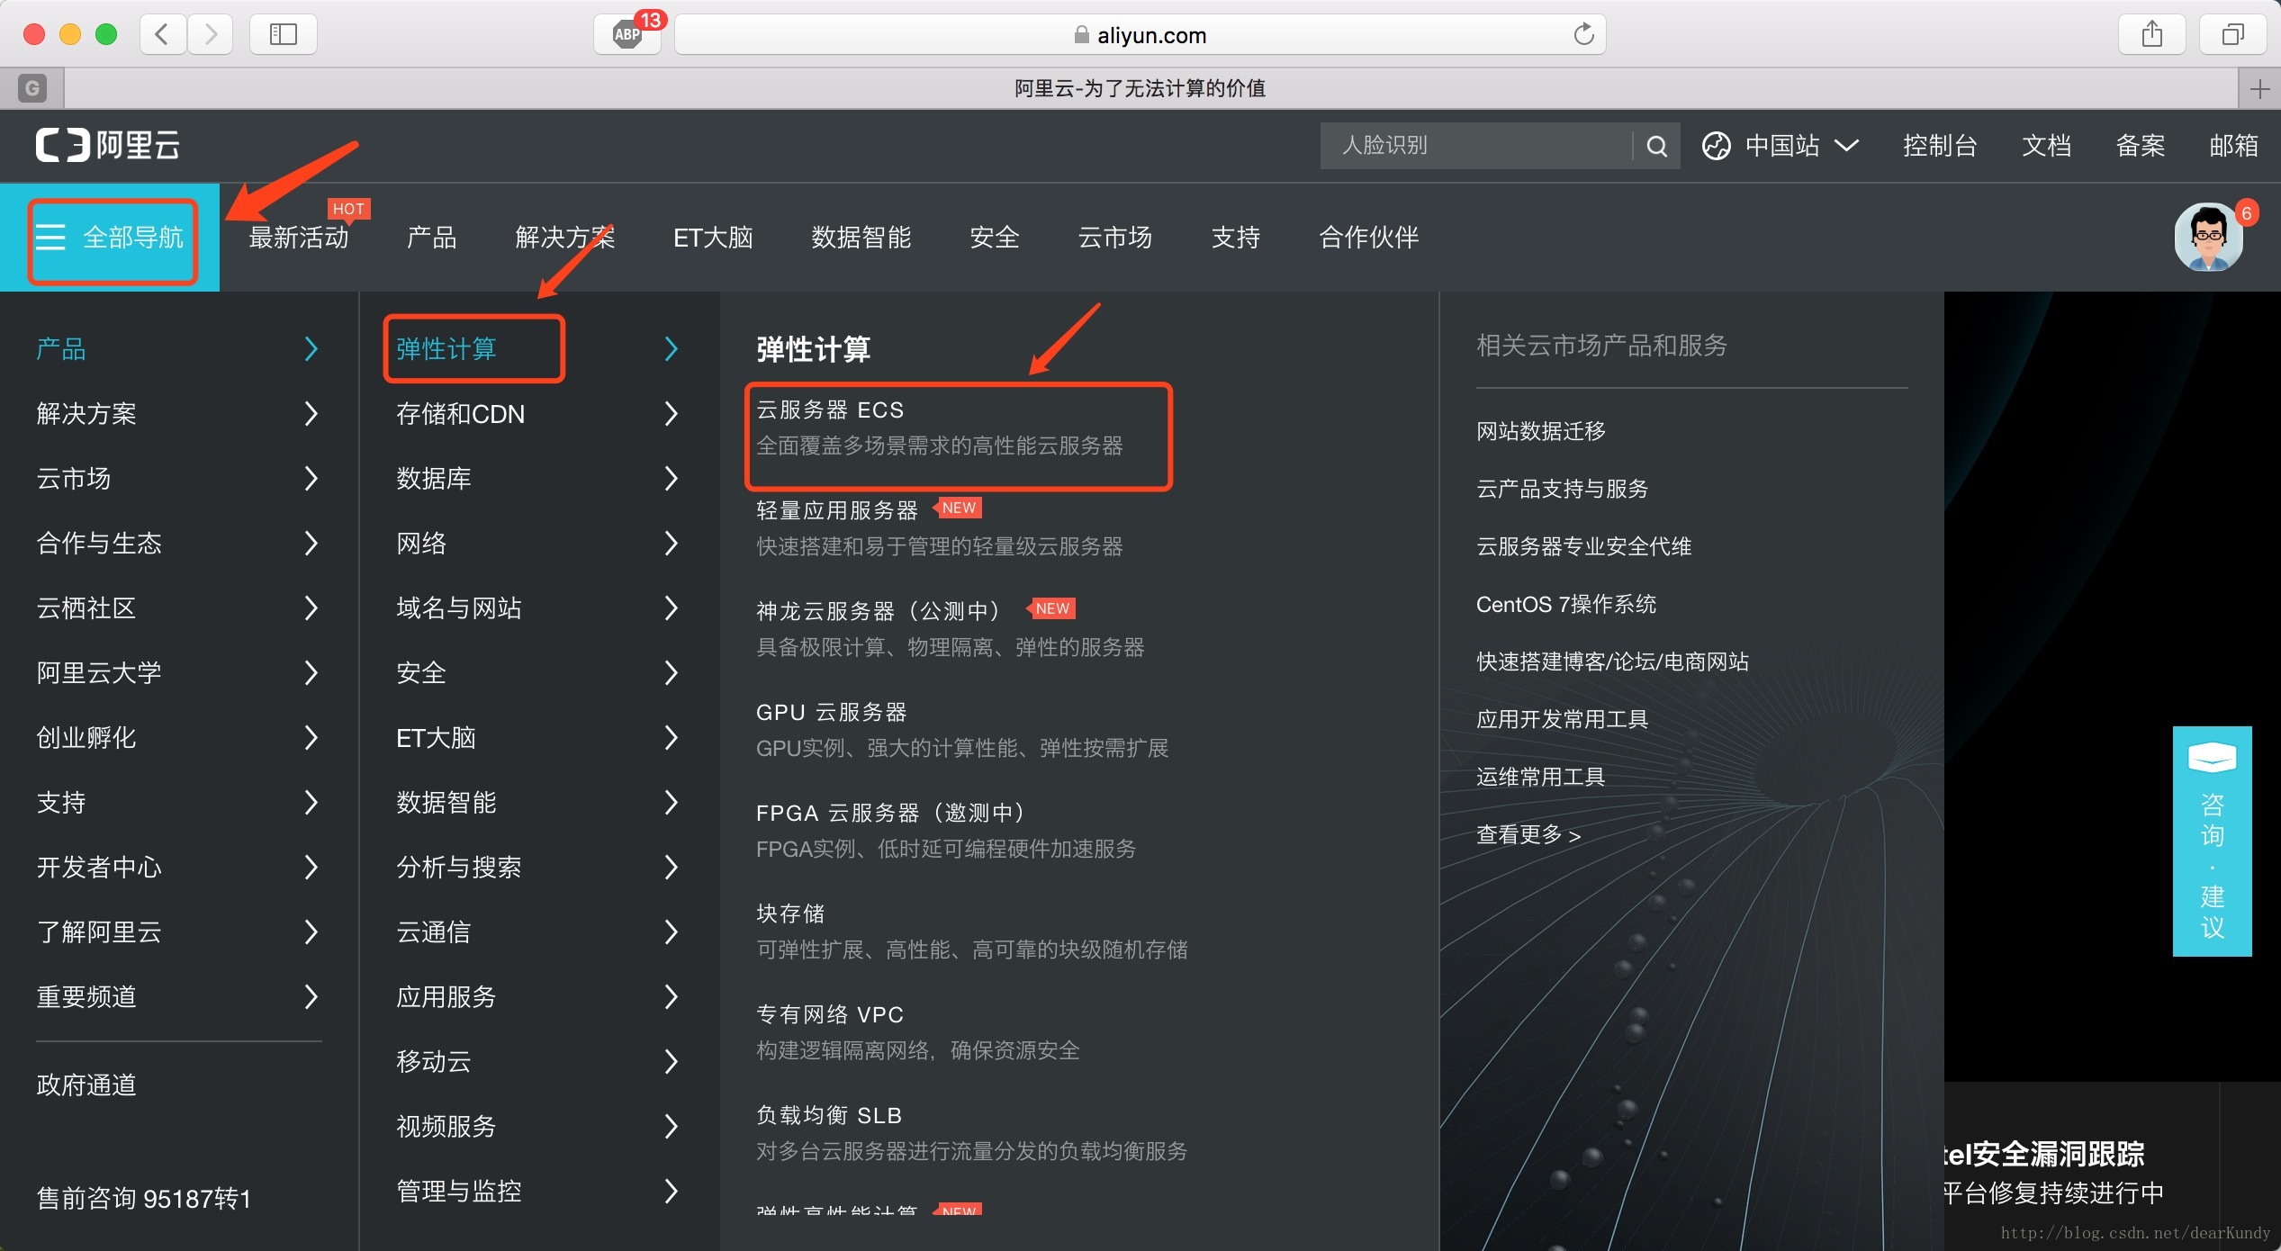
Task: Expand 创业孵化 menu row
Action: click(x=178, y=738)
